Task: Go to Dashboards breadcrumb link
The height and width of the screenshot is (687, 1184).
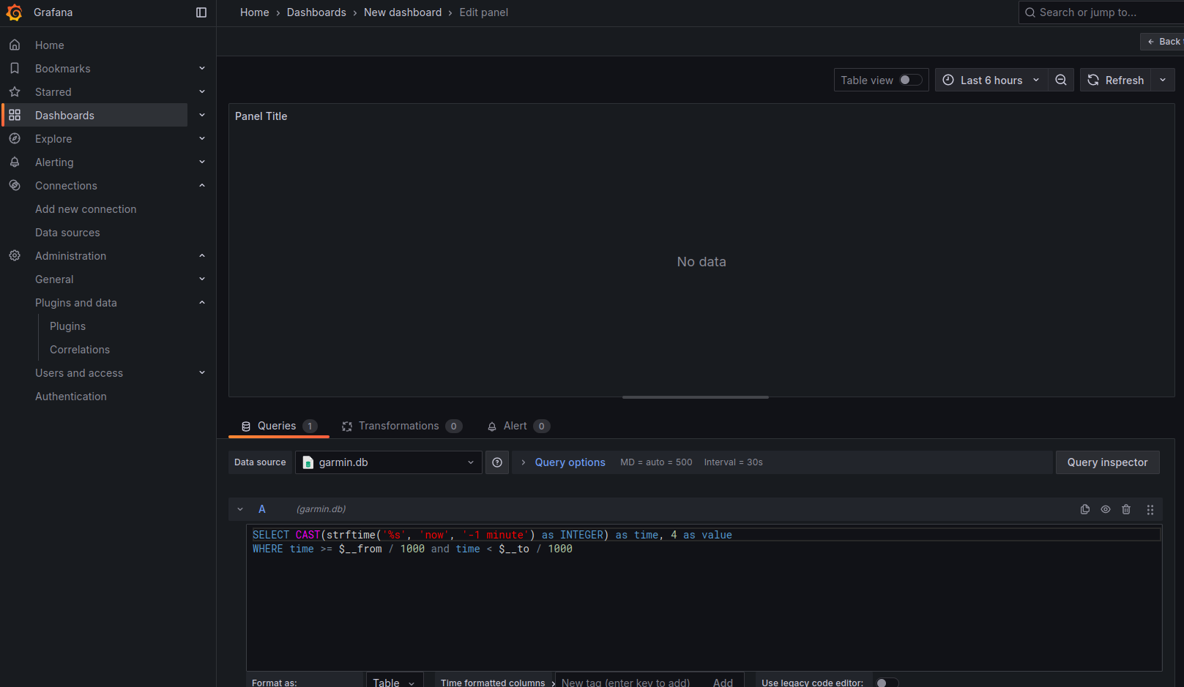Action: [316, 12]
